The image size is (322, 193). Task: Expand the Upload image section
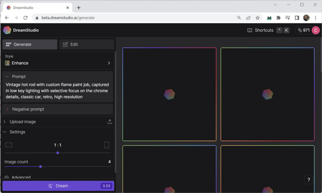23,121
